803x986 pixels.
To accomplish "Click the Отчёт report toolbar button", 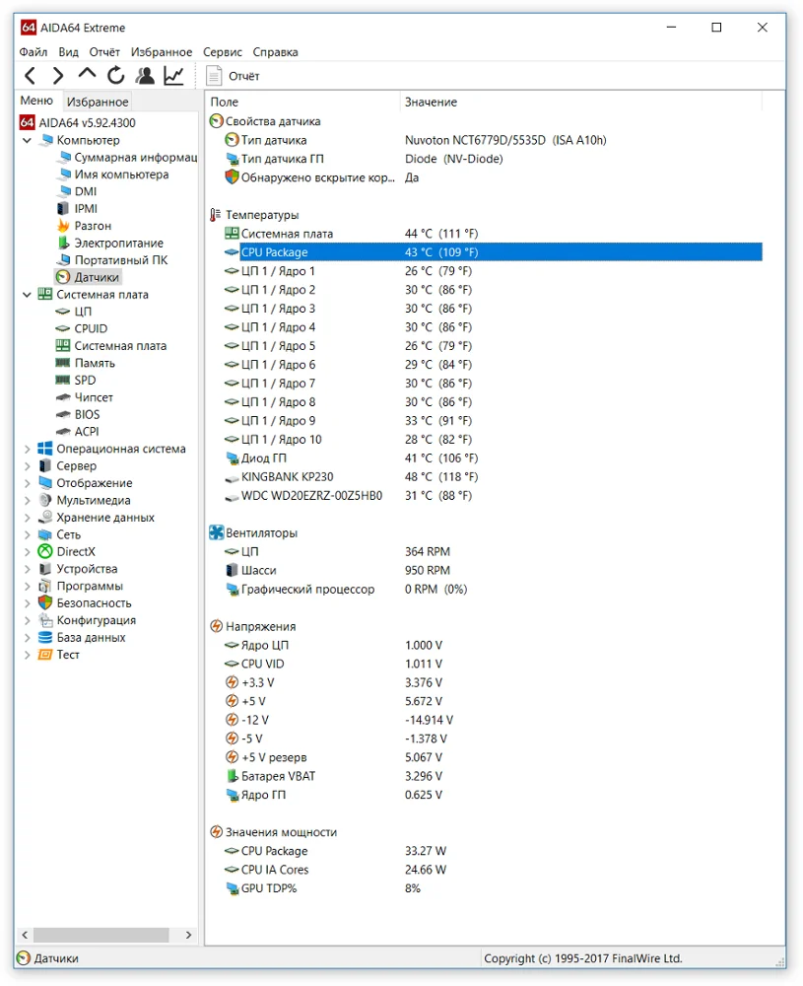I will pyautogui.click(x=234, y=76).
